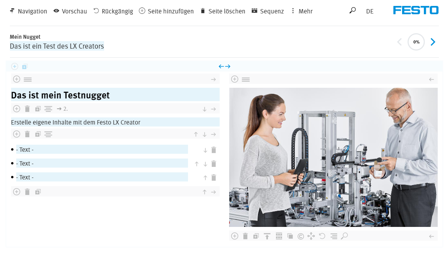448x253 pixels.
Task: Open the 'Navigation' menu item
Action: click(x=28, y=11)
